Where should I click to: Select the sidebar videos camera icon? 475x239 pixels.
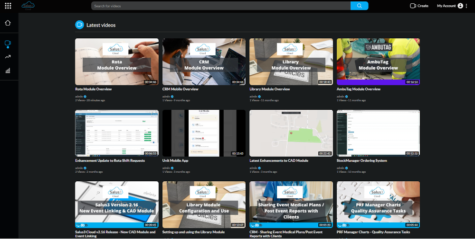8,44
